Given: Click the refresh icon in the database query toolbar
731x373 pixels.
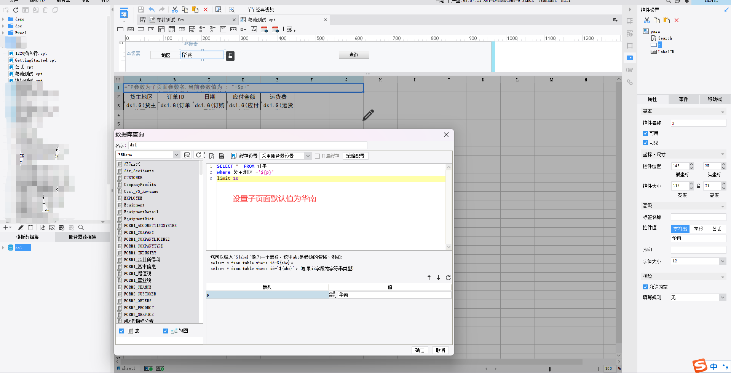Looking at the screenshot, I should [x=198, y=155].
